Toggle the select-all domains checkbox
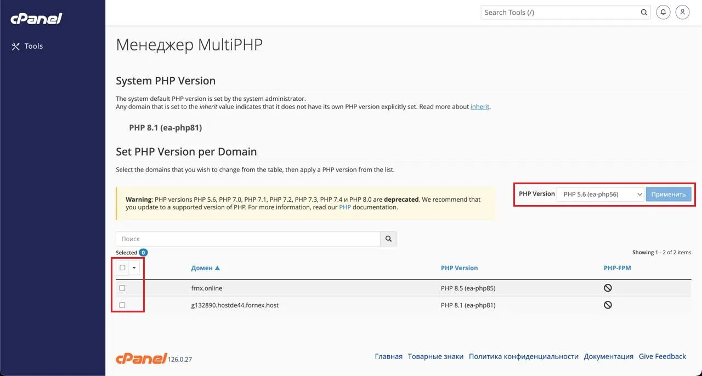702x376 pixels. (x=122, y=268)
